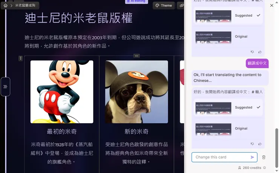Click the lower 好的，我開始將內容翻譯成中文 message
Screen dimensions: 279x173
point(228,92)
